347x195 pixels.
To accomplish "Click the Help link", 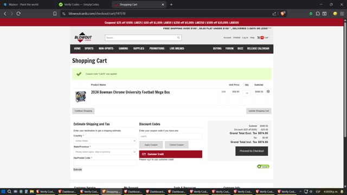I will [x=252, y=37].
